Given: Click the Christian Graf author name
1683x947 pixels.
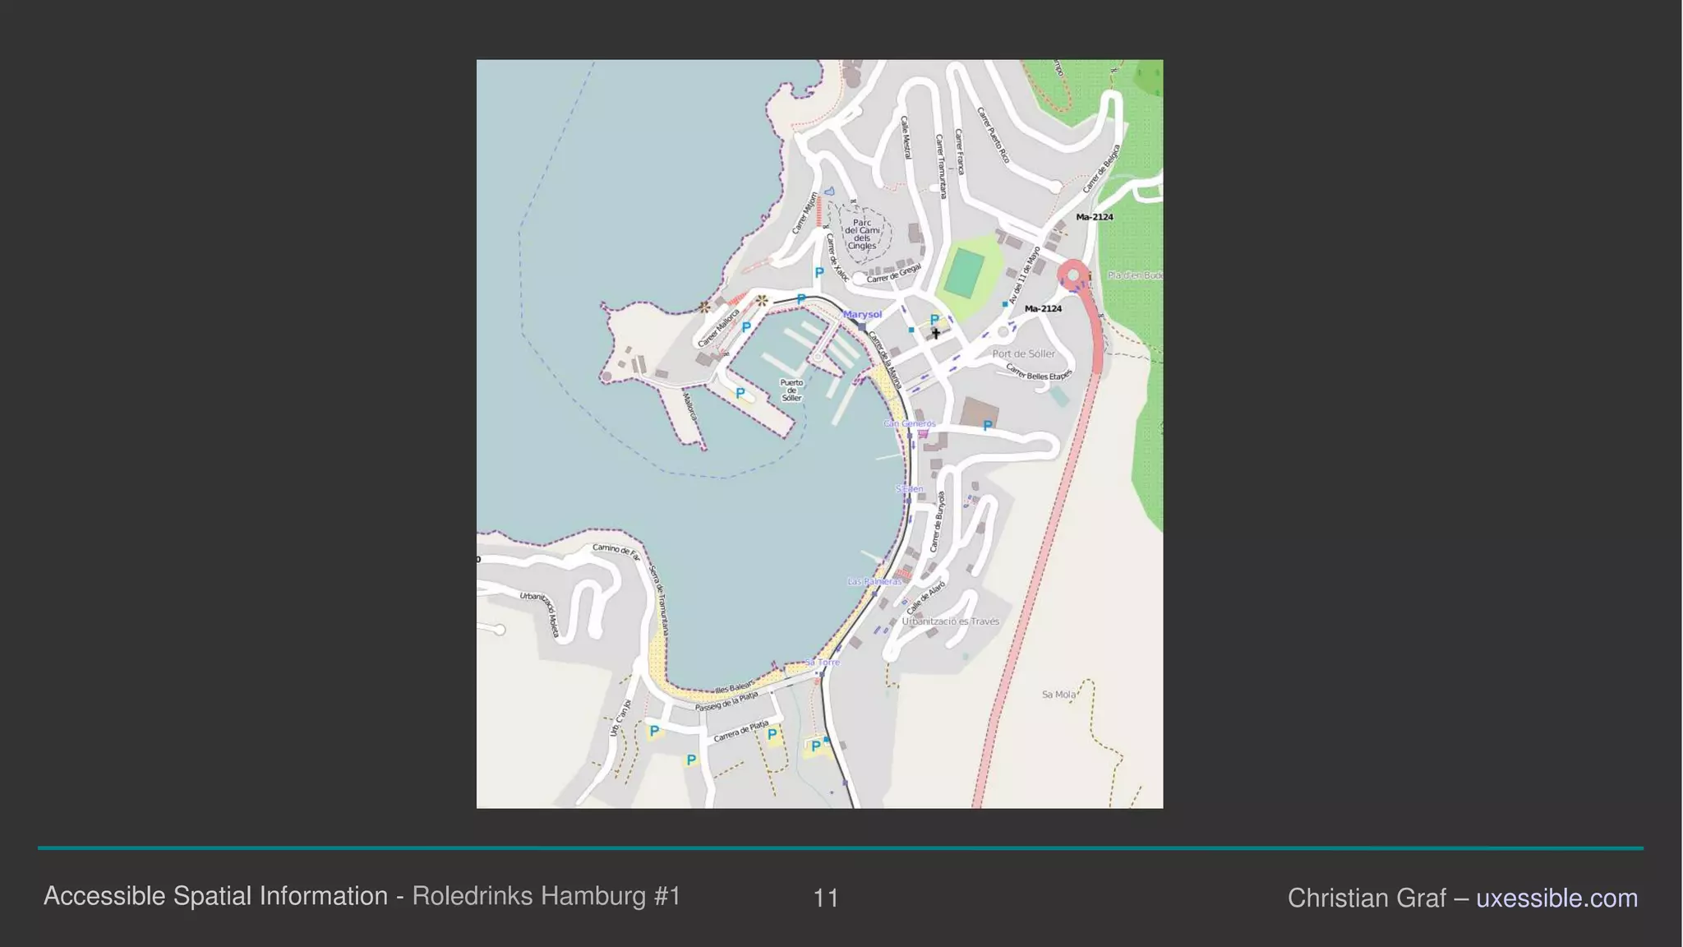Looking at the screenshot, I should point(1367,898).
